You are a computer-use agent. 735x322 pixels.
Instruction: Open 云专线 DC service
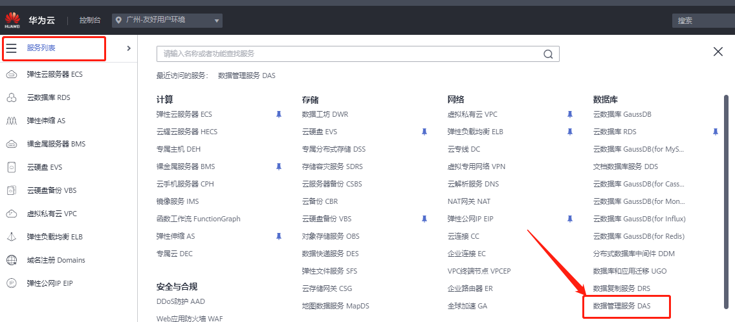pyautogui.click(x=464, y=149)
